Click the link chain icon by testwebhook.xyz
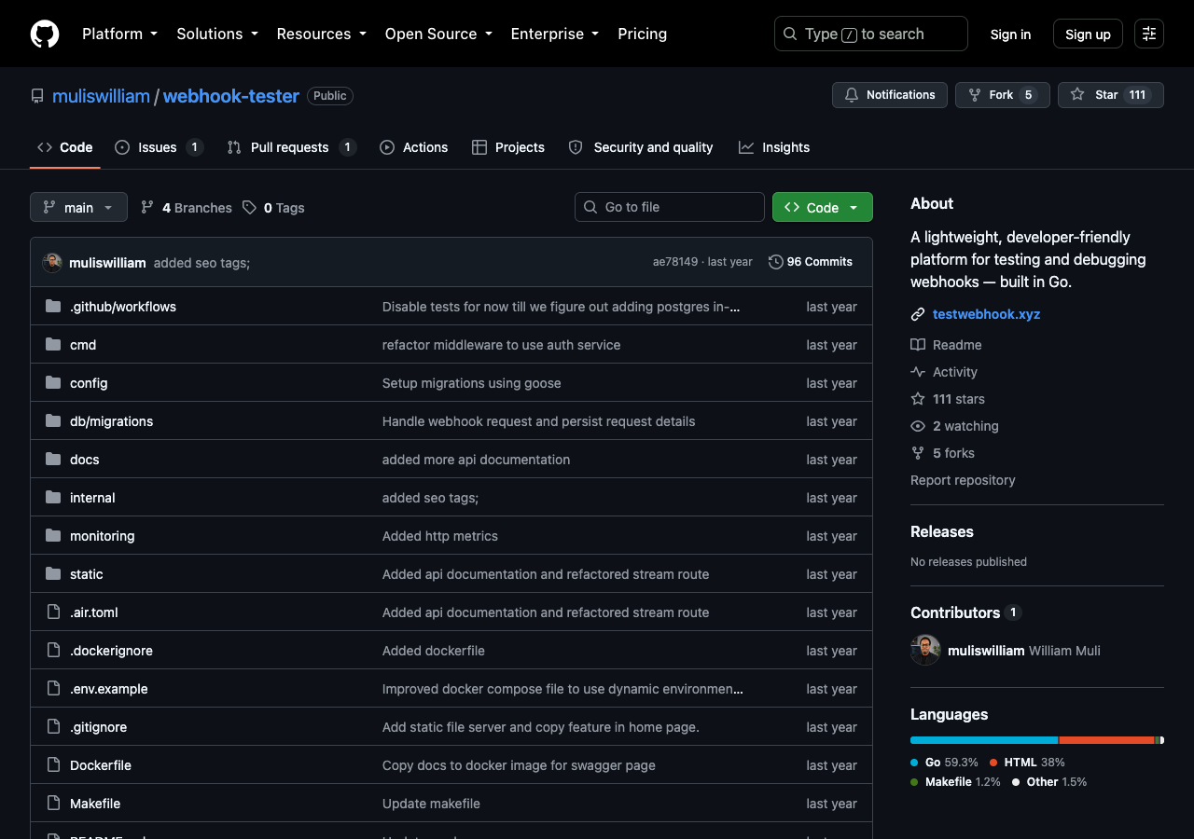This screenshot has width=1194, height=839. click(x=918, y=314)
